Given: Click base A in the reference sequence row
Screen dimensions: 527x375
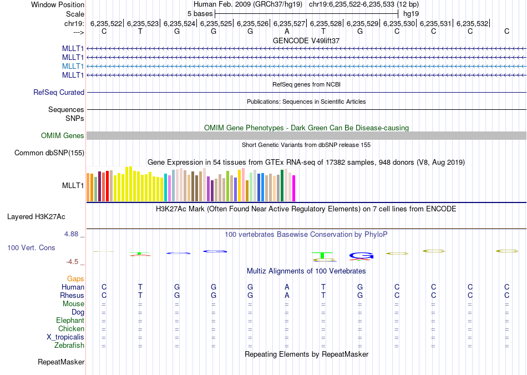Looking at the screenshot, I should tap(287, 31).
